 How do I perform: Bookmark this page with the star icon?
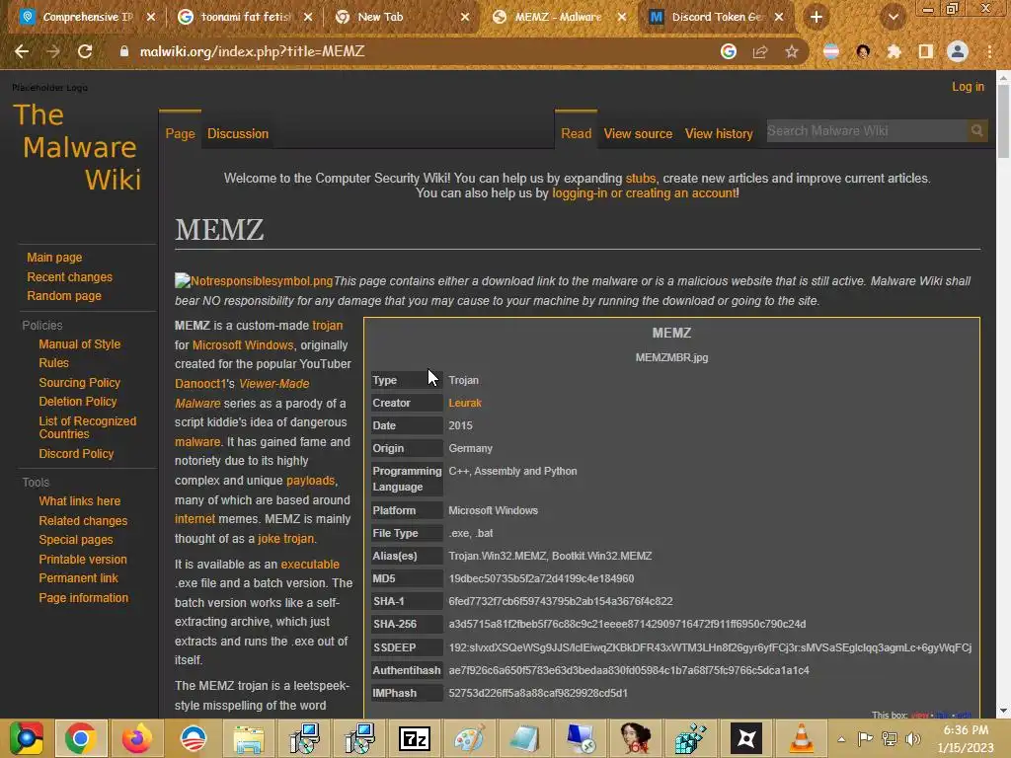[x=792, y=51]
